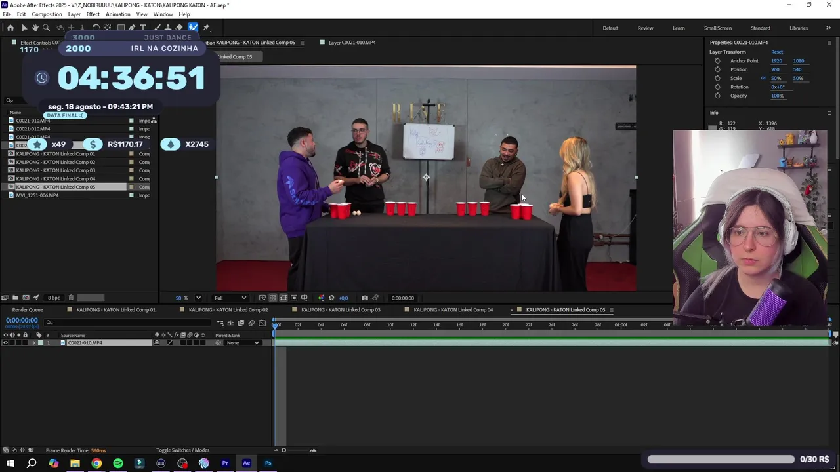
Task: Select the Selection arrow tool
Action: (24, 28)
